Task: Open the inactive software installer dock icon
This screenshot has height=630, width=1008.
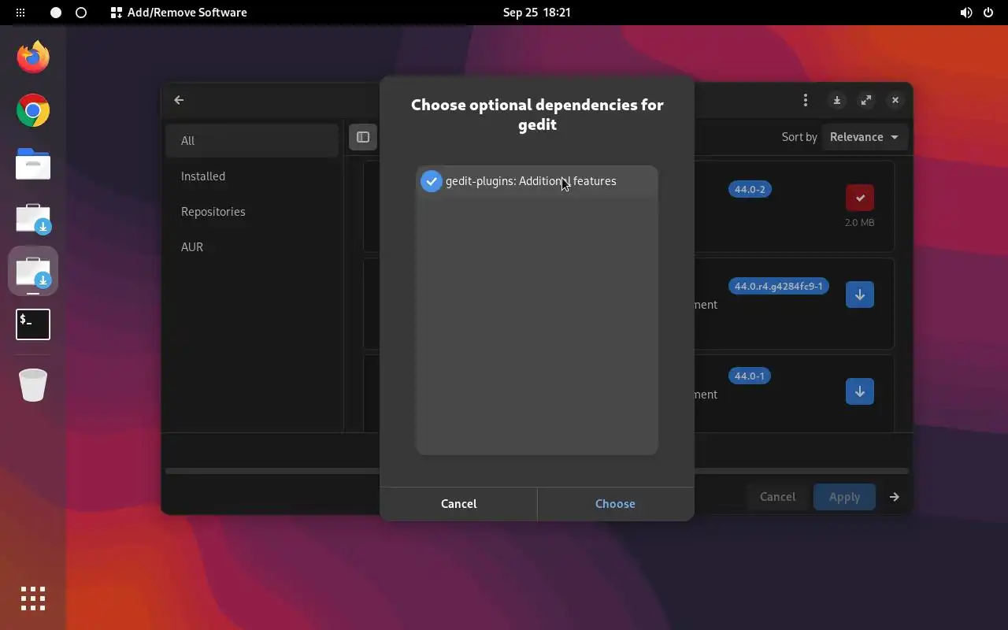Action: pyautogui.click(x=33, y=218)
